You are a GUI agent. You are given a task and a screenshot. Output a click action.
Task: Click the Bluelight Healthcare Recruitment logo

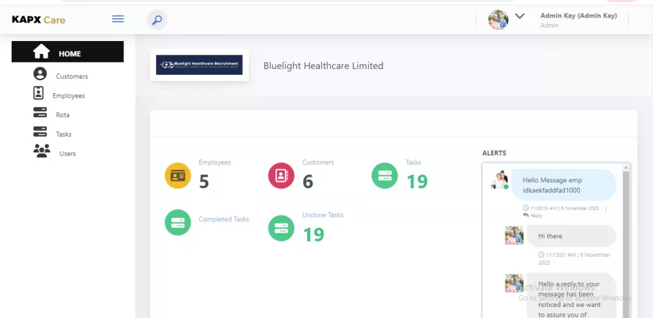[x=199, y=65]
